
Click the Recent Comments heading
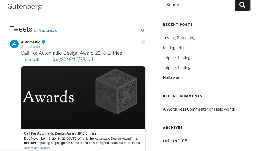pos(182,96)
